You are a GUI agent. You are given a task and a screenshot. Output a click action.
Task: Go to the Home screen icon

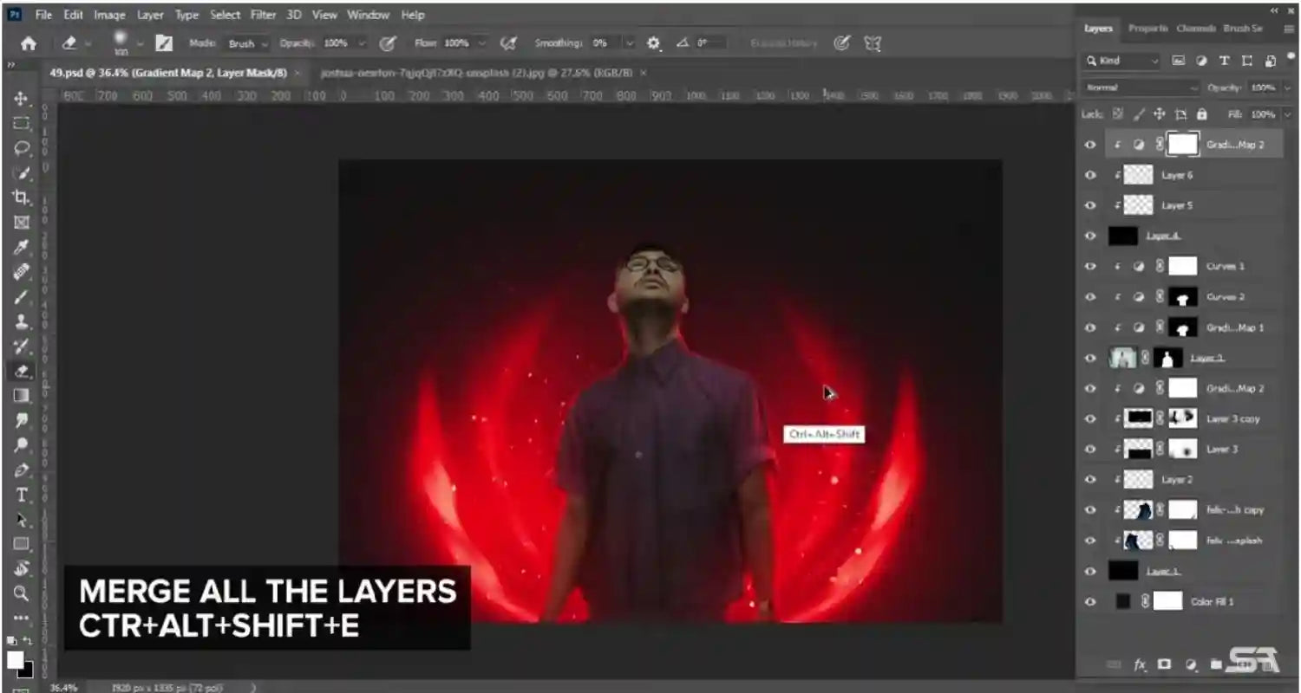click(x=29, y=43)
